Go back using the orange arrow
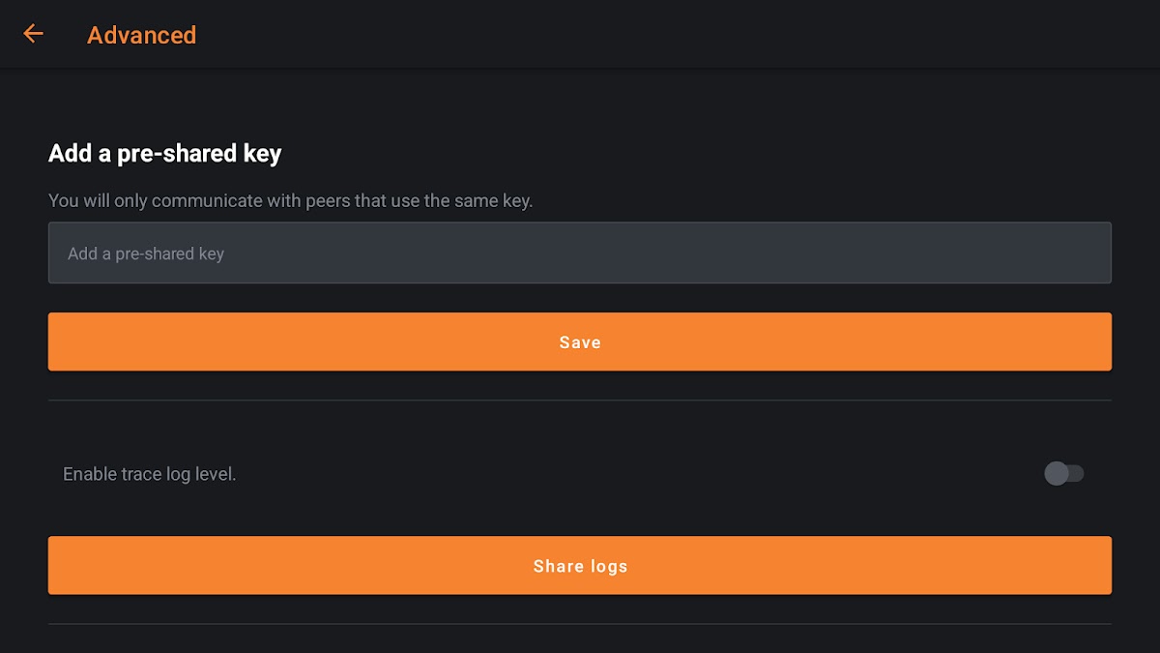Image resolution: width=1160 pixels, height=653 pixels. pyautogui.click(x=34, y=34)
